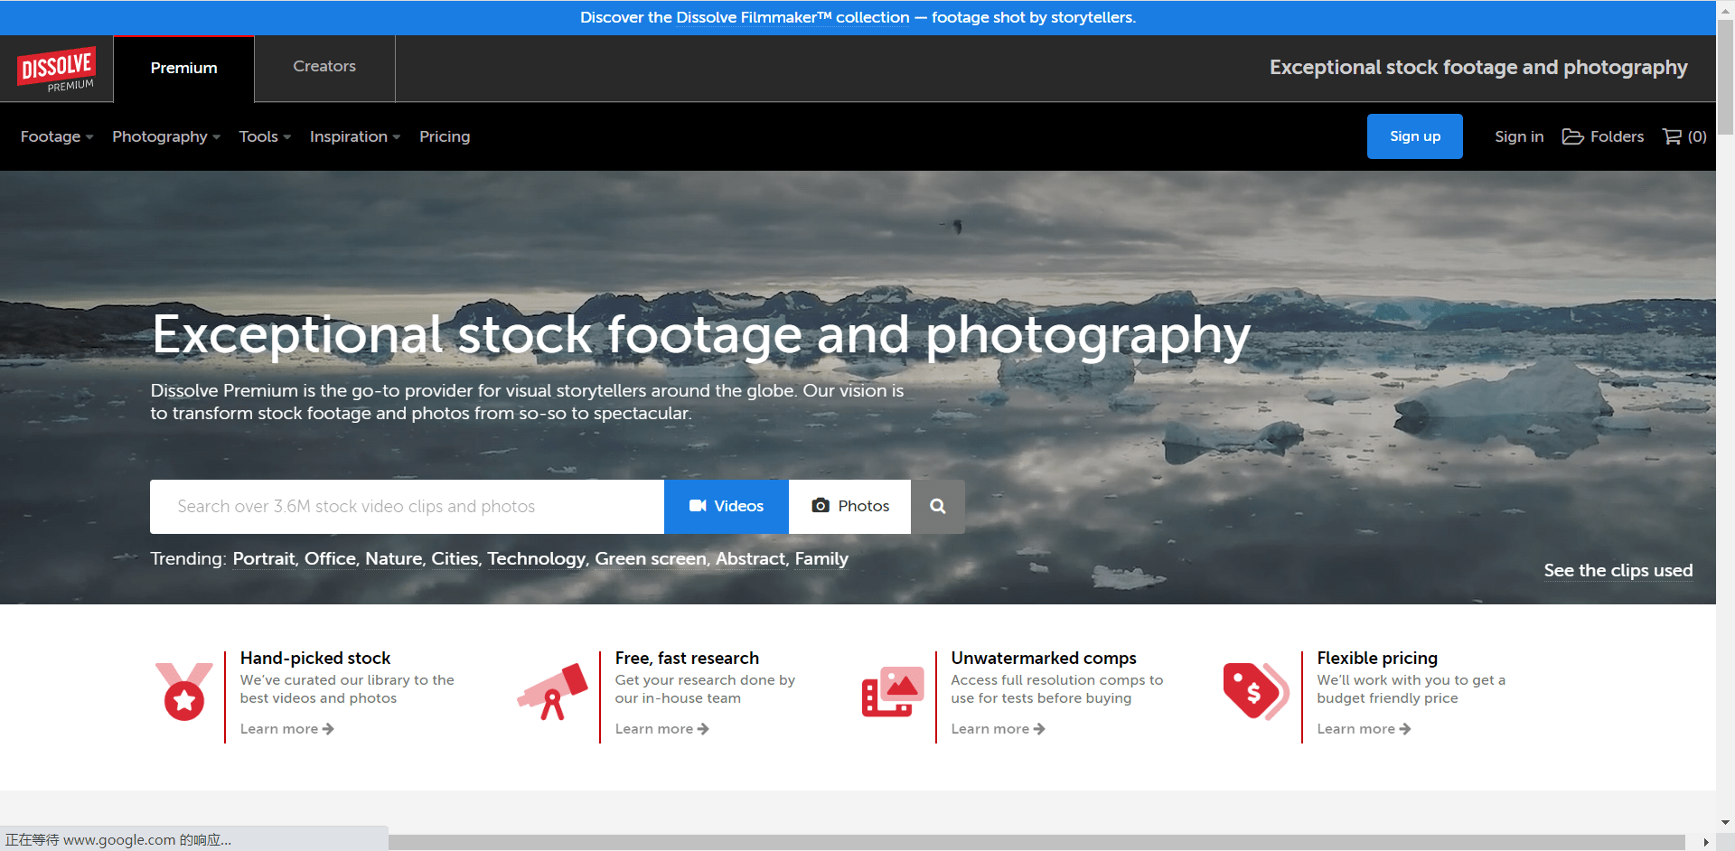This screenshot has height=851, width=1735.
Task: Click Learn more under Flexible pricing
Action: point(1364,729)
